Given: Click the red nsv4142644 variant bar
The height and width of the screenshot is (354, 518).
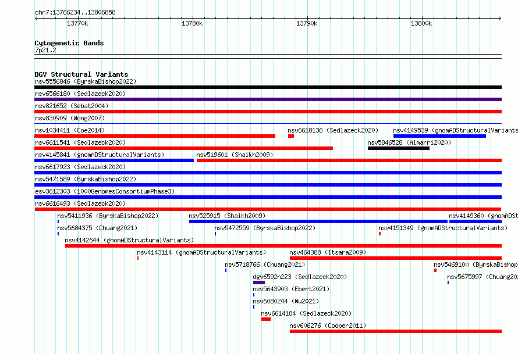Looking at the screenshot, I should (x=283, y=246).
